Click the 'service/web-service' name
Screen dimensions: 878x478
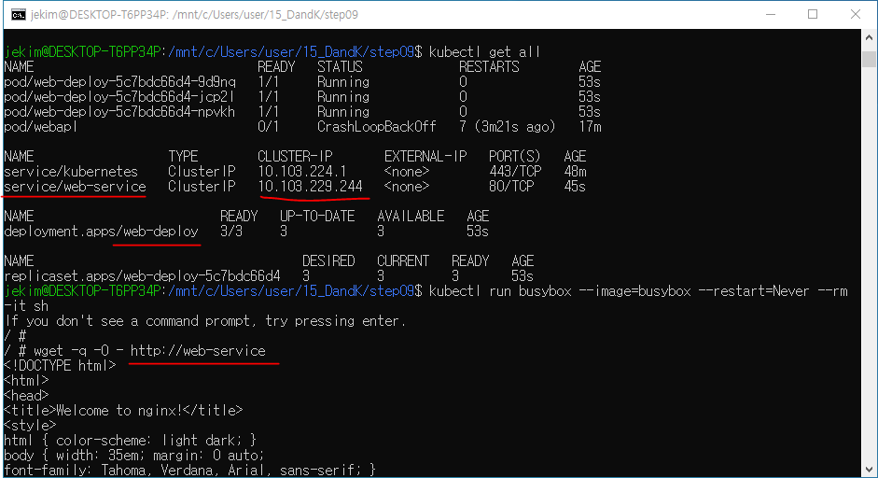point(75,187)
